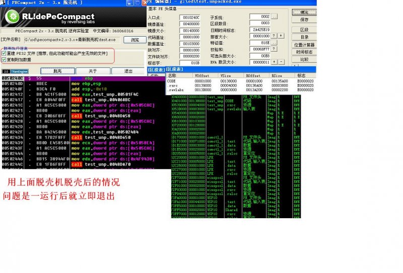403x273 pixels.
Task: Click the 浏览 browse button
Action: [135, 40]
